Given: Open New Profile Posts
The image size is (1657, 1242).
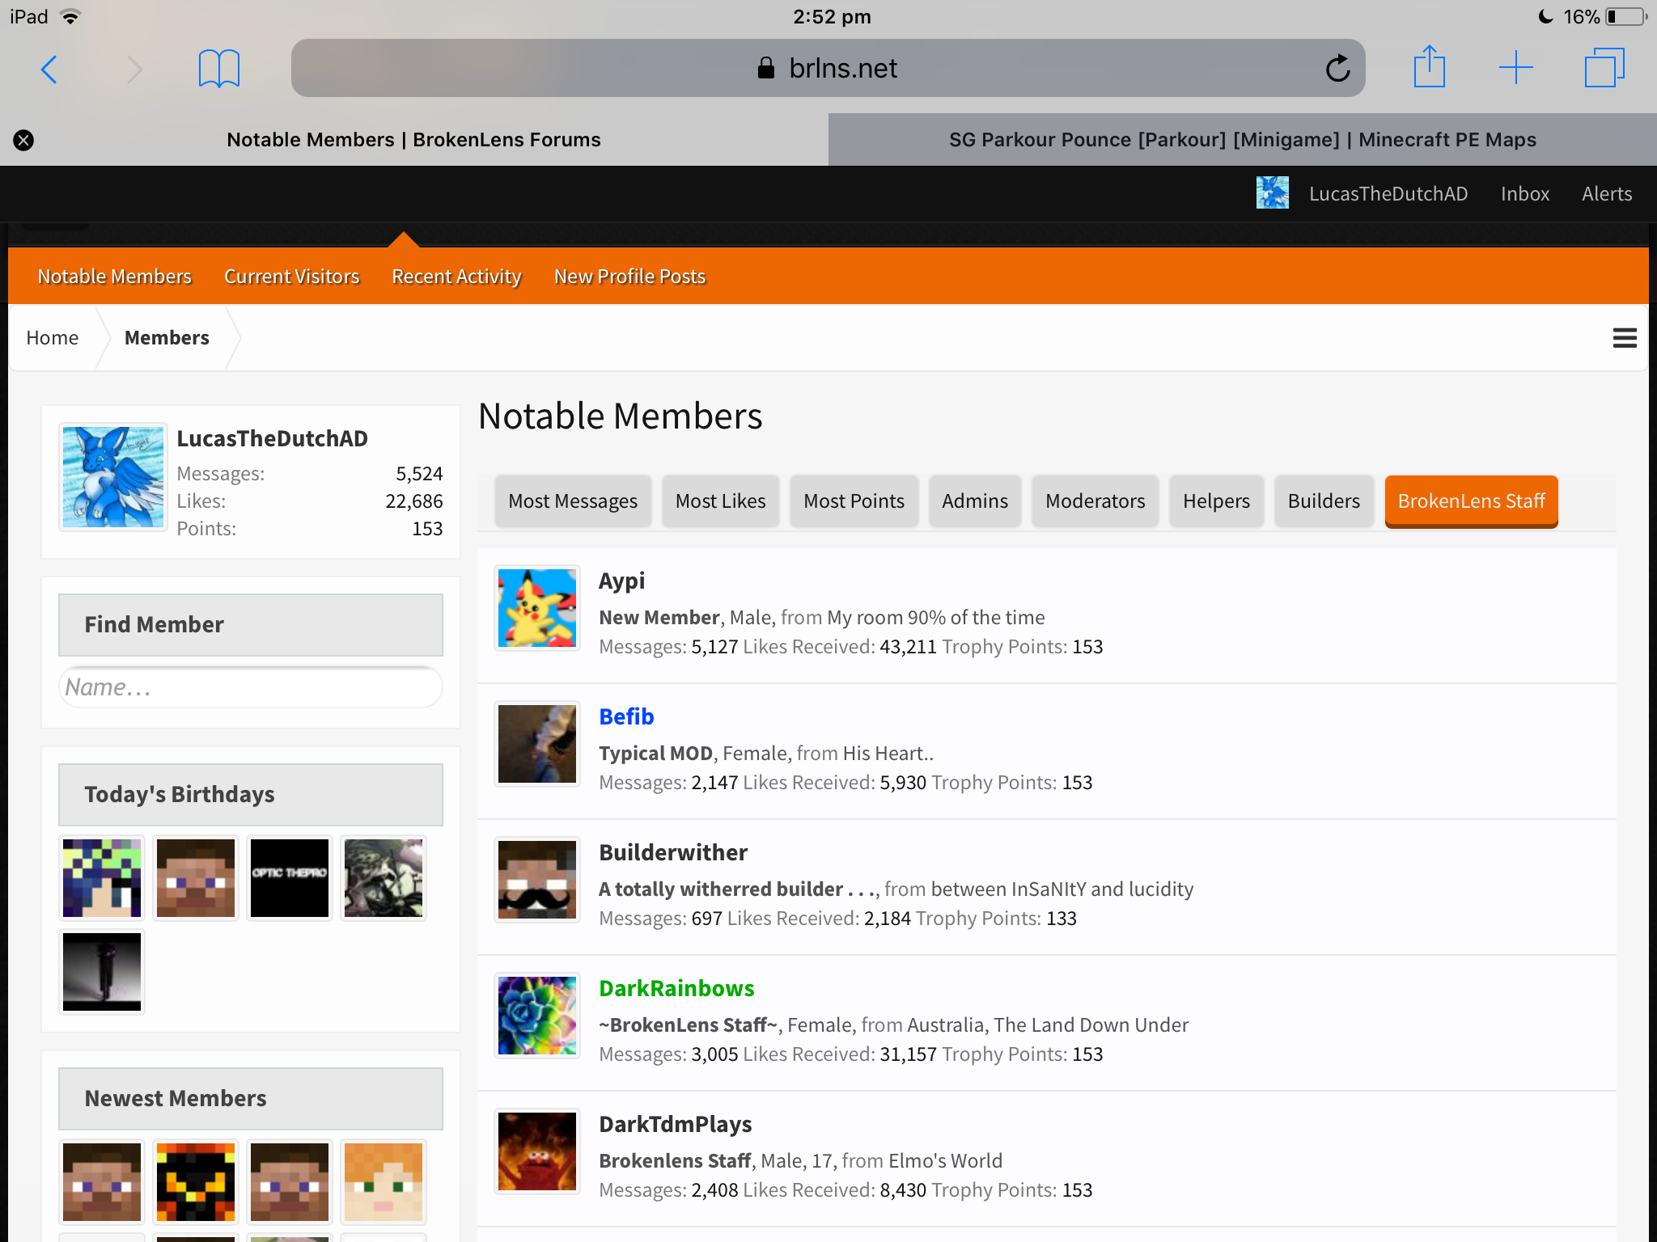Looking at the screenshot, I should click(x=629, y=277).
